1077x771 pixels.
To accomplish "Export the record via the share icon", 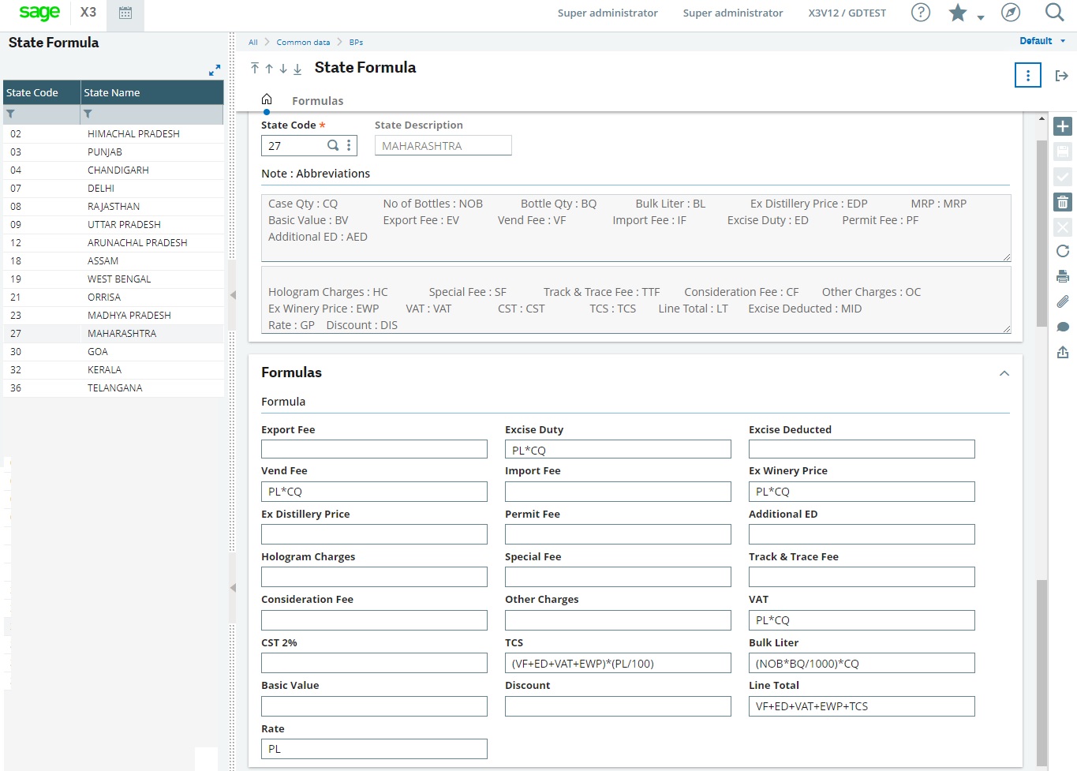I will [1063, 352].
